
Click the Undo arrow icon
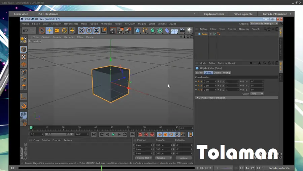25,31
